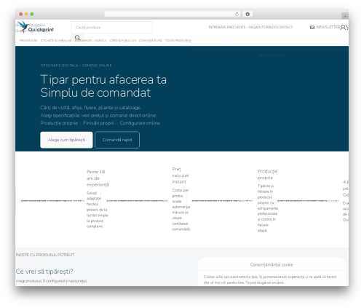This screenshot has height=308, width=364.
Task: Click 'TIPOGRAFIE DIGITALĂ – COMENZI ONLINE' text
Action: click(76, 66)
